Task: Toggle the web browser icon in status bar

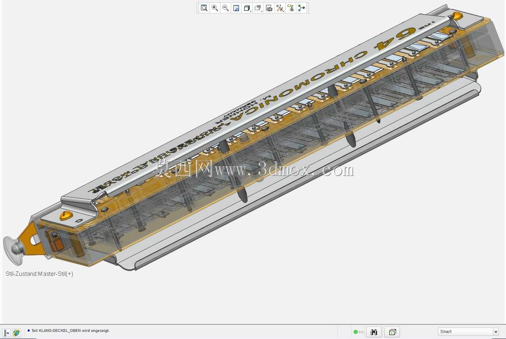Action: pyautogui.click(x=16, y=333)
